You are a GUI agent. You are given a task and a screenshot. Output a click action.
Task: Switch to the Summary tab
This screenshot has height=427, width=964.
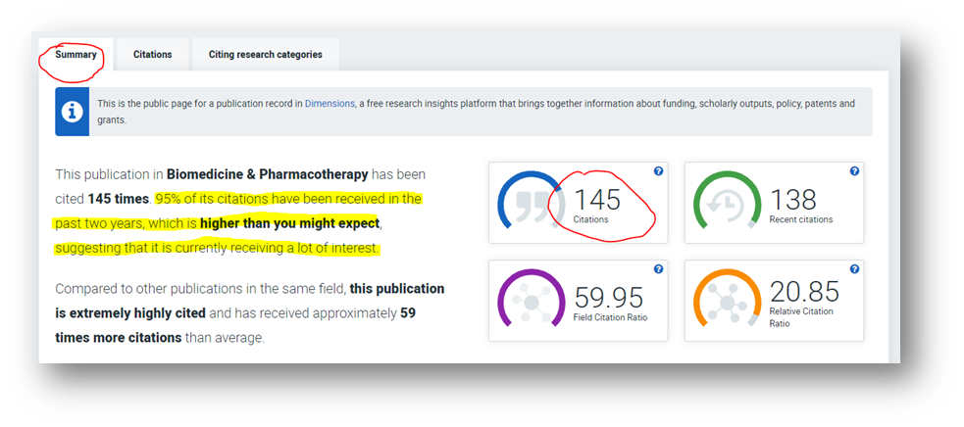click(76, 55)
